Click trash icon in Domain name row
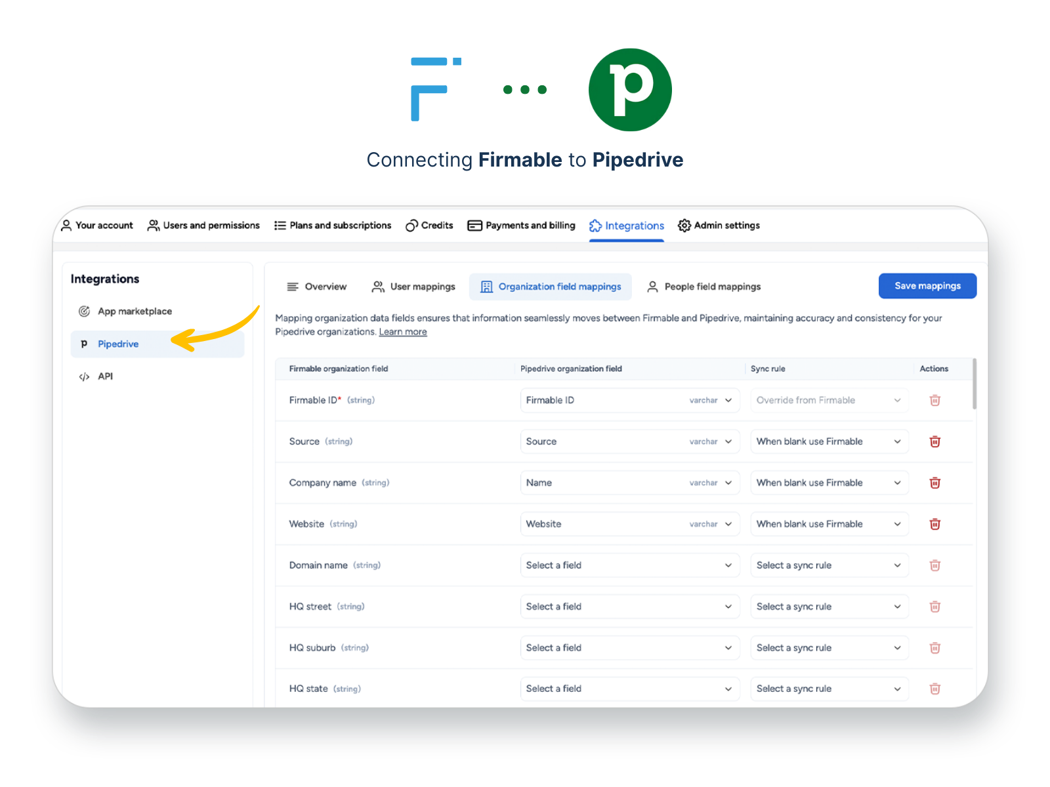This screenshot has width=1050, height=787. coord(934,565)
